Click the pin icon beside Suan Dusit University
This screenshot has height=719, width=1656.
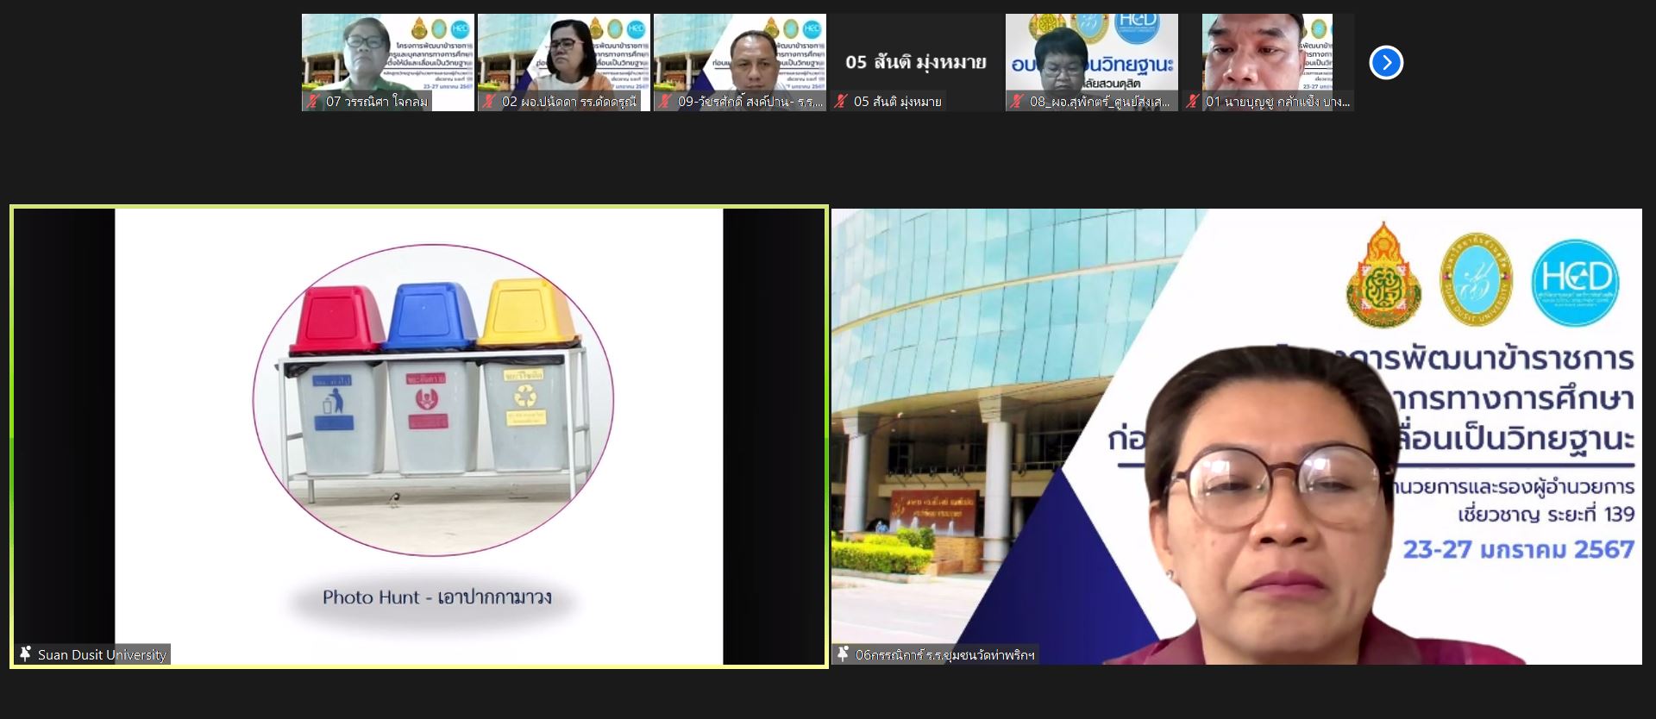(x=25, y=654)
